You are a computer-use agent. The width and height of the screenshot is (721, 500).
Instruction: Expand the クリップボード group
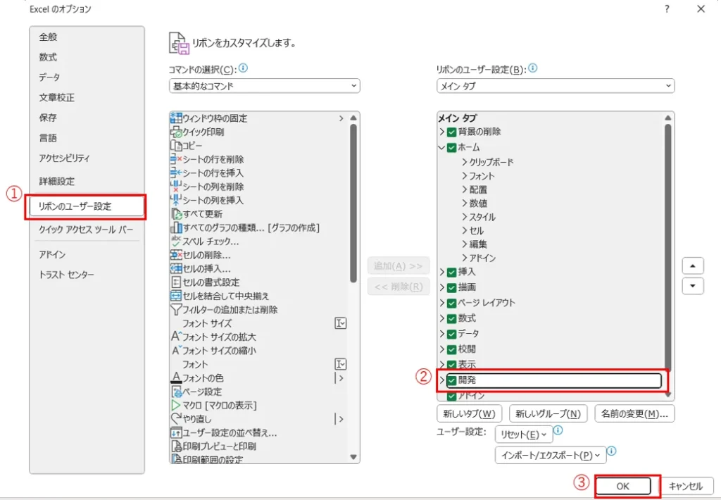[x=465, y=162]
